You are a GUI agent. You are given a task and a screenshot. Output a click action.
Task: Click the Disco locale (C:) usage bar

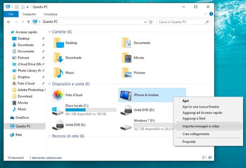(91, 110)
